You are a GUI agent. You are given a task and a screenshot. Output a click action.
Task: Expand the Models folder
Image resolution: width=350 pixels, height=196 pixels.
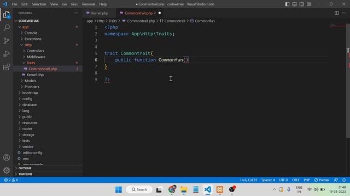click(x=48, y=81)
